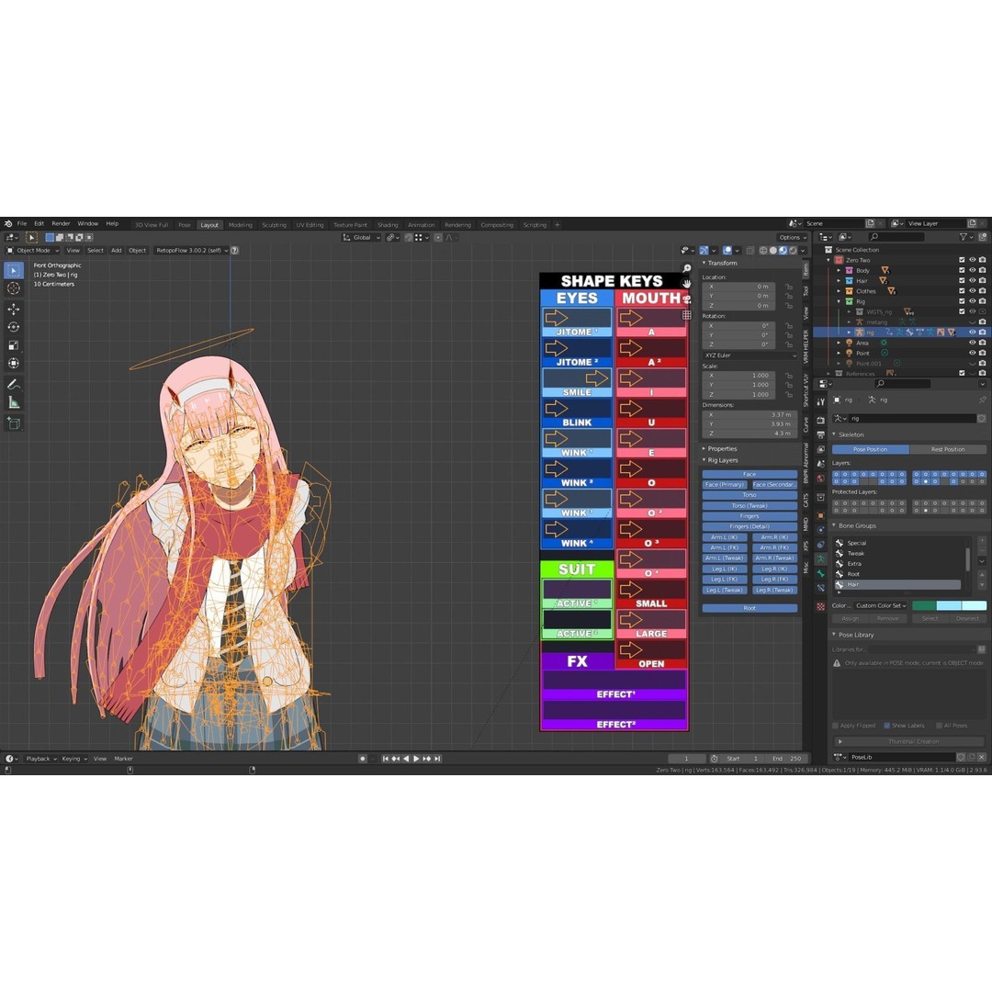The width and height of the screenshot is (992, 992).
Task: Open the Bone Constraints properties tab icon
Action: [820, 589]
